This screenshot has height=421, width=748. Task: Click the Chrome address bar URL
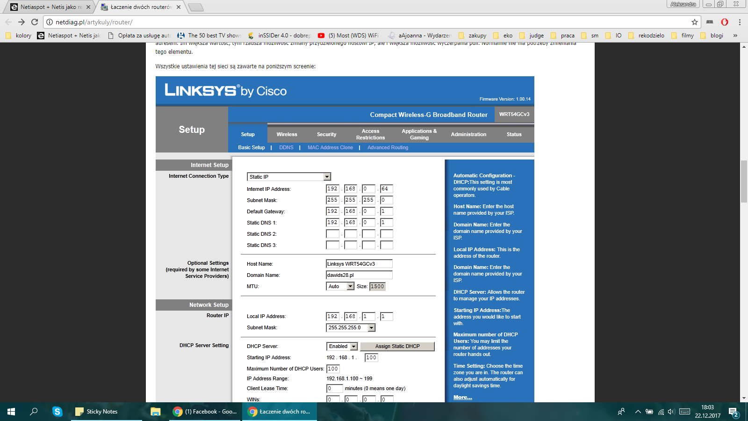(94, 22)
